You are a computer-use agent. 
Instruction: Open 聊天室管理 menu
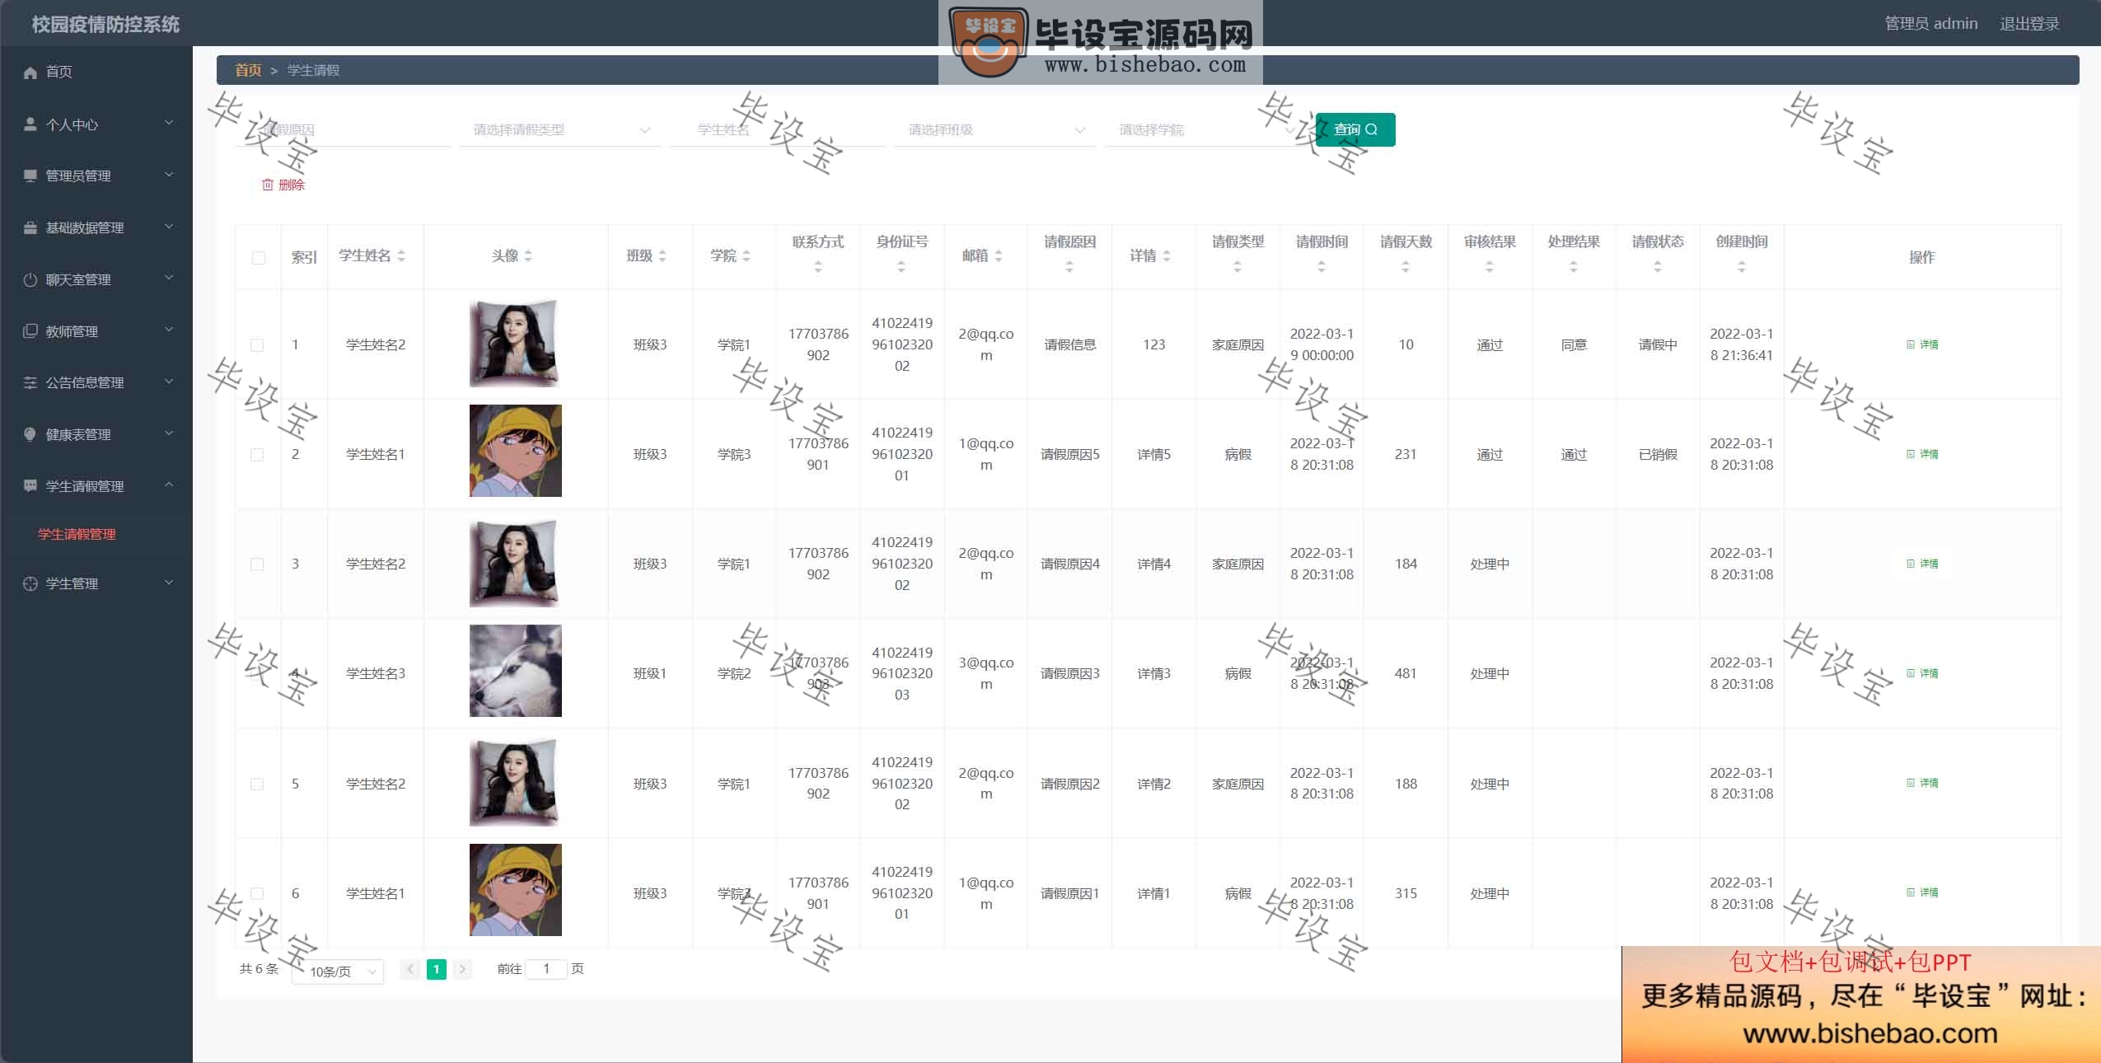pos(96,279)
